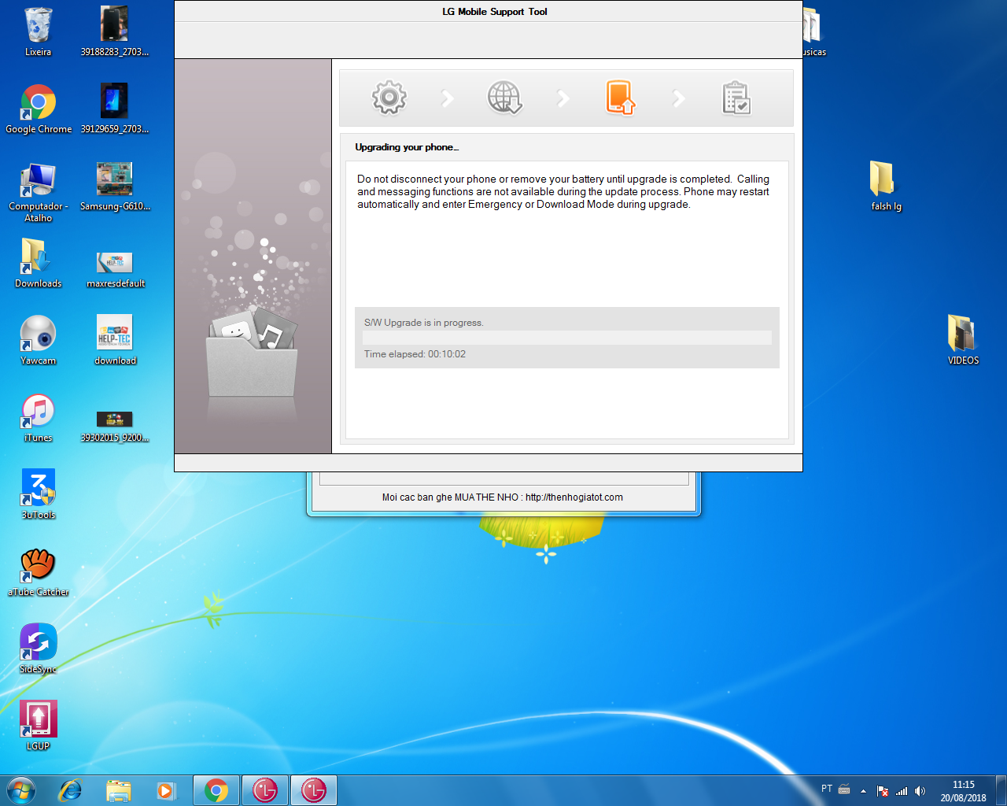Switch to Chrome in the taskbar

[216, 790]
